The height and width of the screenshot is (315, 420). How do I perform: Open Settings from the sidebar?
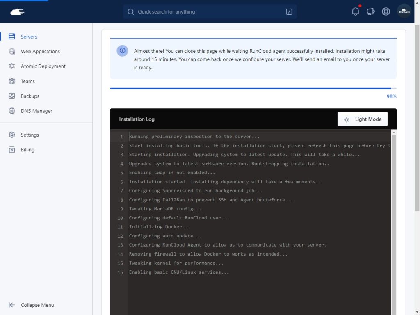(x=30, y=135)
